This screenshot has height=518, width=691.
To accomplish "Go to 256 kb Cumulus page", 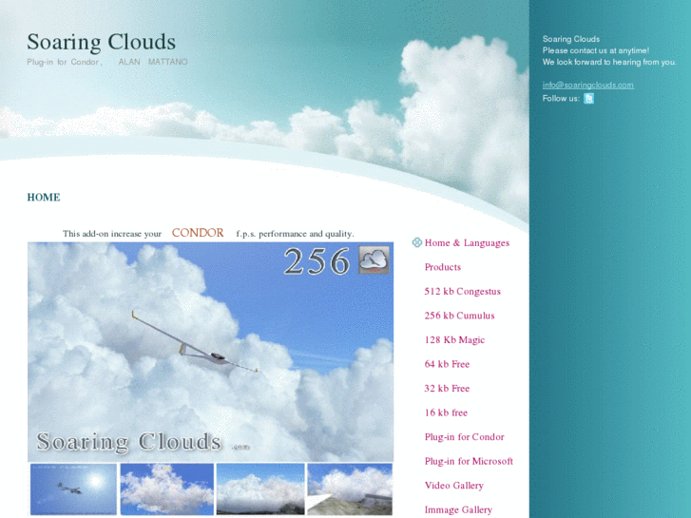I will (x=459, y=316).
